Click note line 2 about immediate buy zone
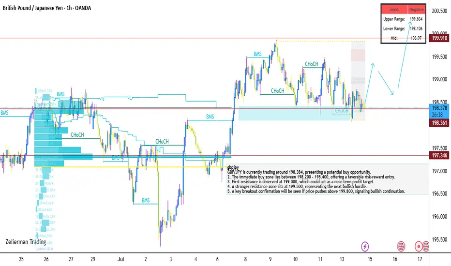Screen dimensions: 451x266 click(311, 177)
